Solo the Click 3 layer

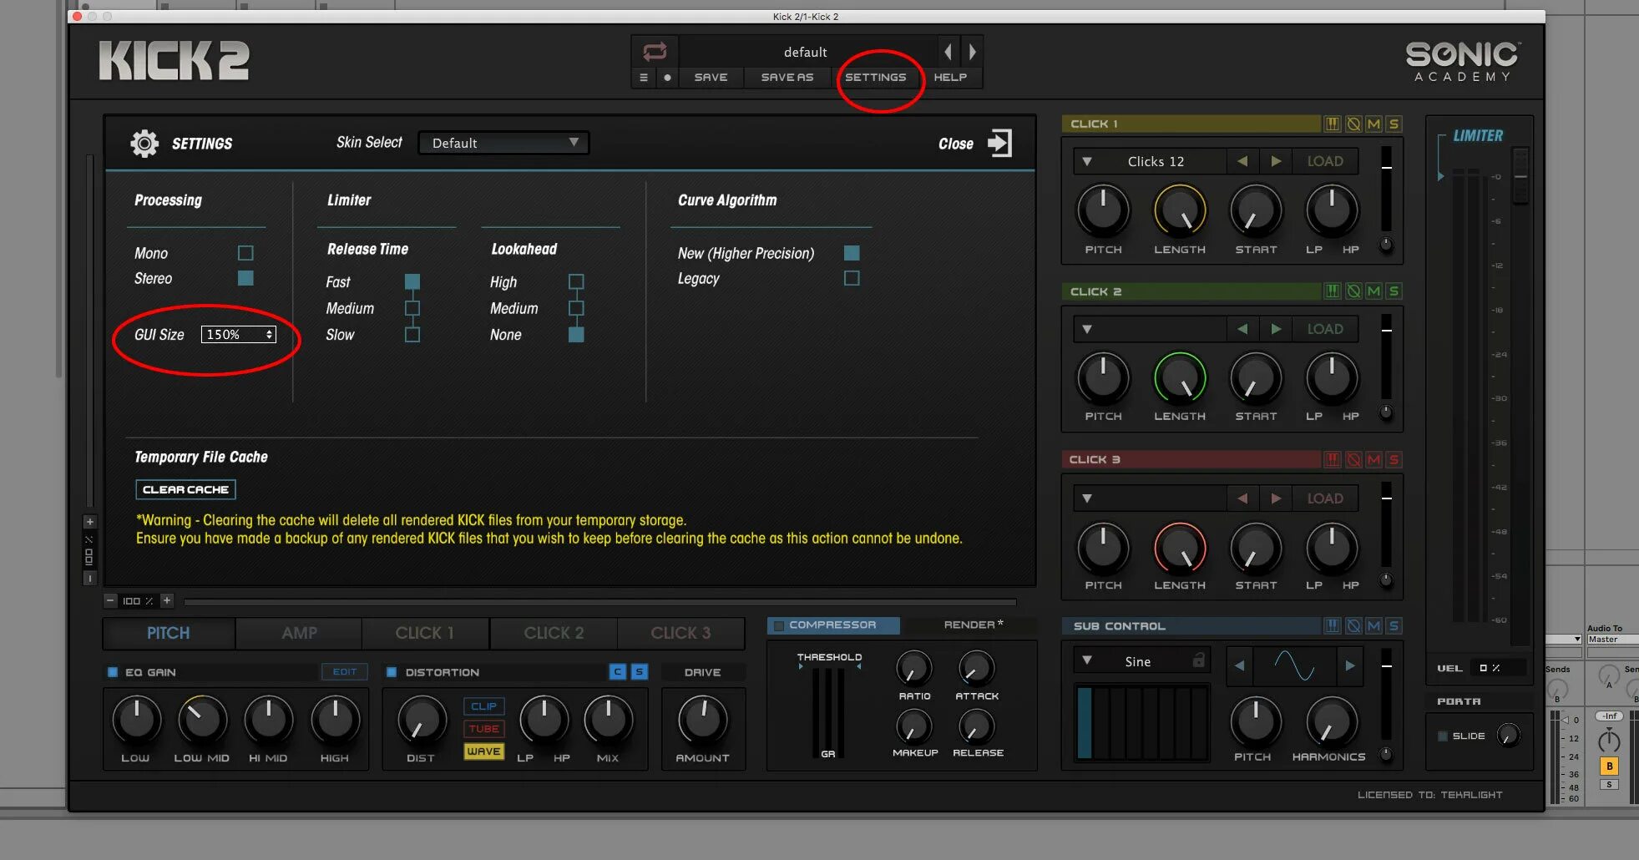(x=1394, y=459)
